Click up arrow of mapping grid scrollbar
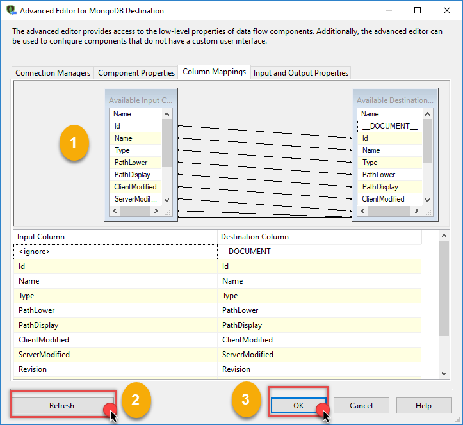Screen dimensions: 463x425 (444, 236)
